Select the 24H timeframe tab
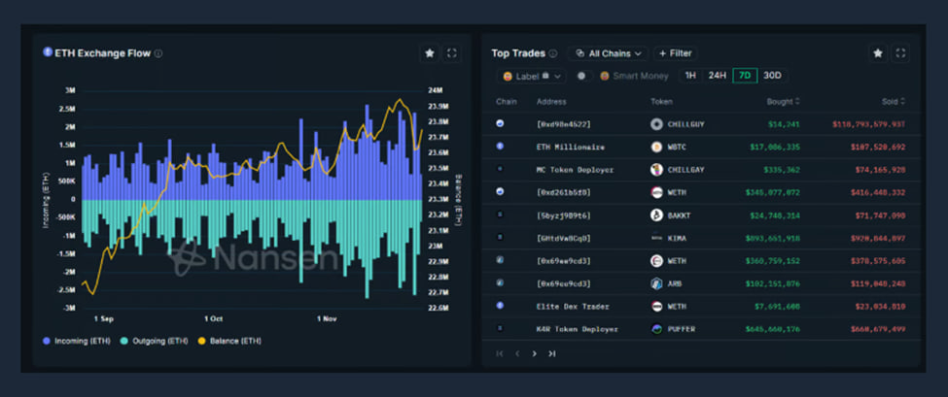The height and width of the screenshot is (397, 948). coord(717,76)
